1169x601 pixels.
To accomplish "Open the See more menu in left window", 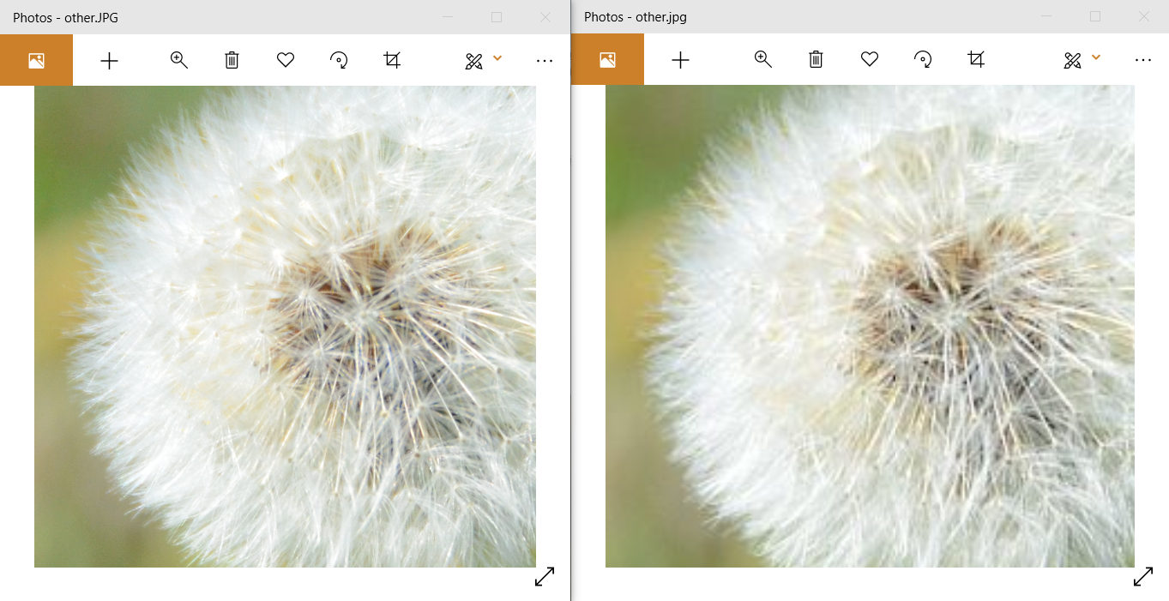I will tap(545, 61).
